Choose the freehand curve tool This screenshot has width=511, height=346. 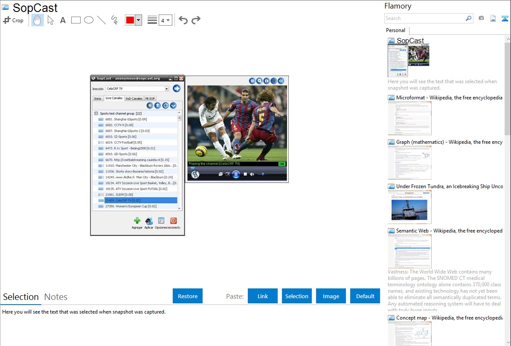(x=114, y=20)
